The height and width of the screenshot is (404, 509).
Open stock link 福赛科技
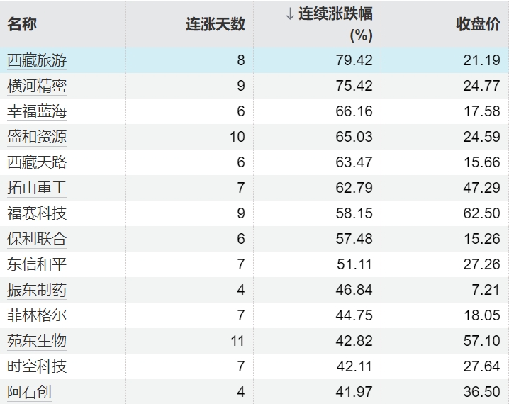37,213
